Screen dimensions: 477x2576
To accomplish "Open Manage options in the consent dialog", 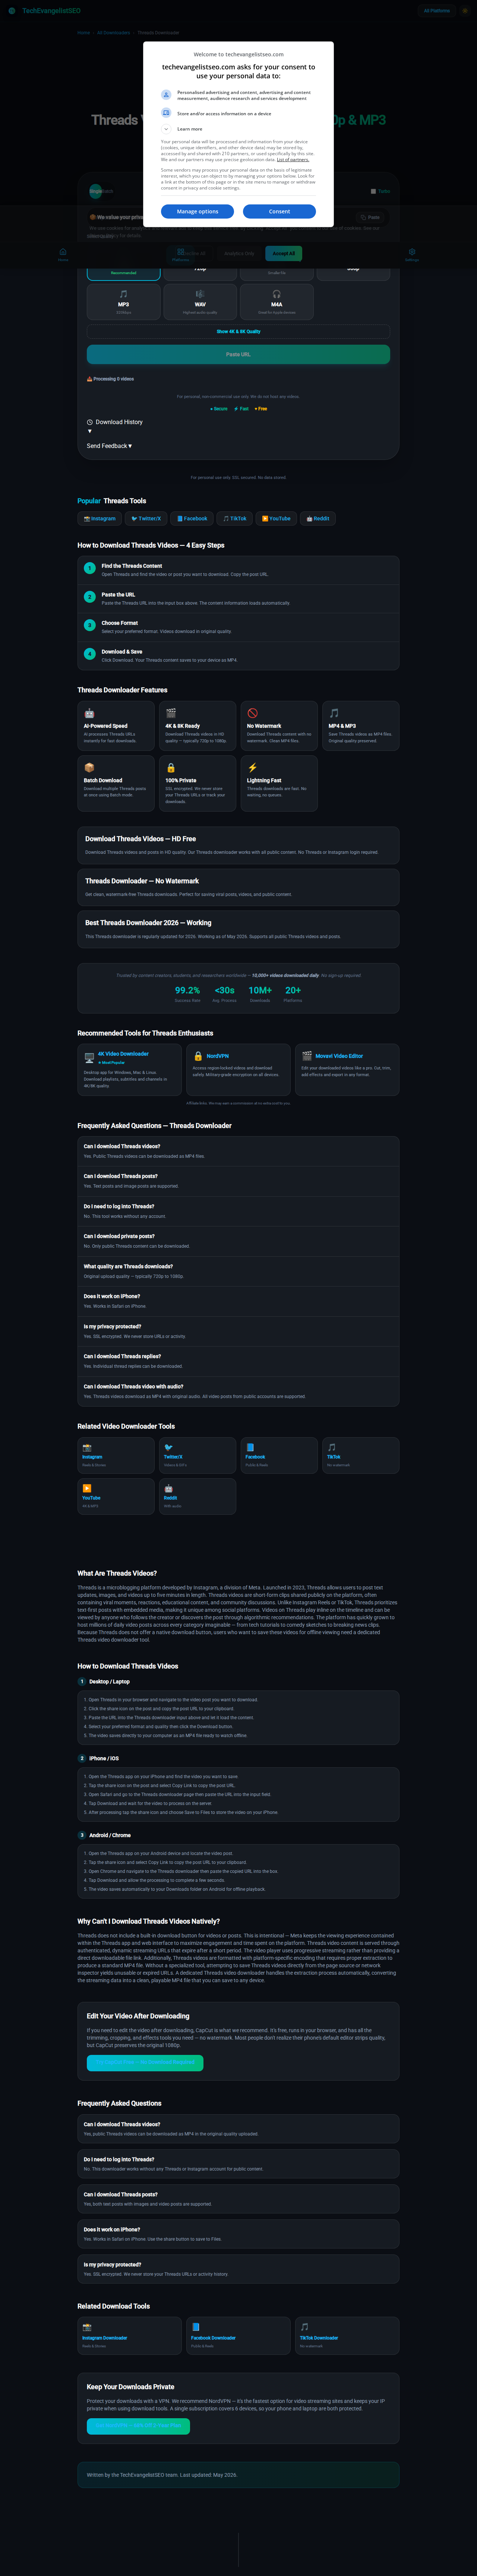I will [197, 211].
